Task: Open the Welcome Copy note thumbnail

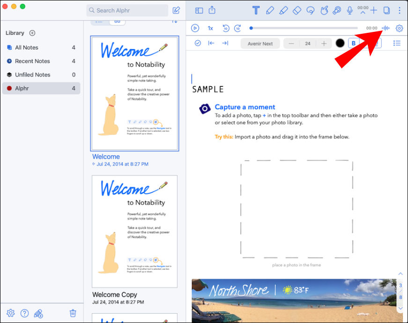Action: click(x=134, y=231)
